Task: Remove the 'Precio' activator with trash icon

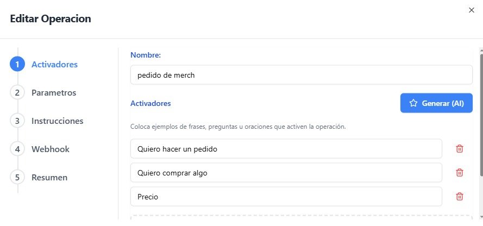Action: [459, 197]
